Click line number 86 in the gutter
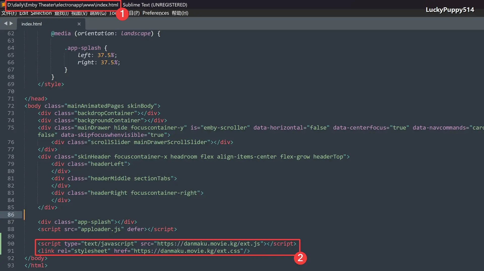This screenshot has width=484, height=271. (x=11, y=215)
